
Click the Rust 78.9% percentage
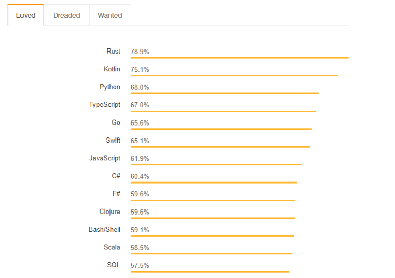pos(140,52)
